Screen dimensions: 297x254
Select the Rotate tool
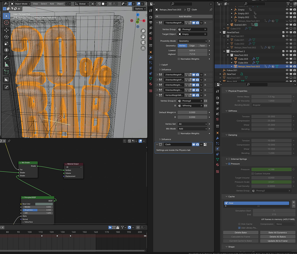[x=6, y=37]
